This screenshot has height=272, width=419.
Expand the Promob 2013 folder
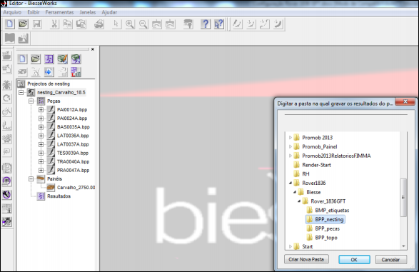(291, 138)
